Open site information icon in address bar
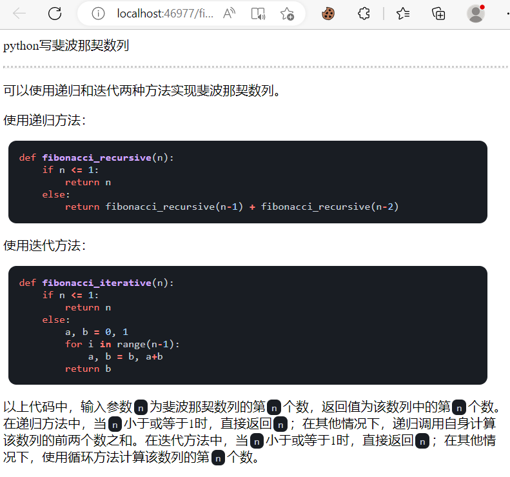The width and height of the screenshot is (510, 477). coord(98,14)
